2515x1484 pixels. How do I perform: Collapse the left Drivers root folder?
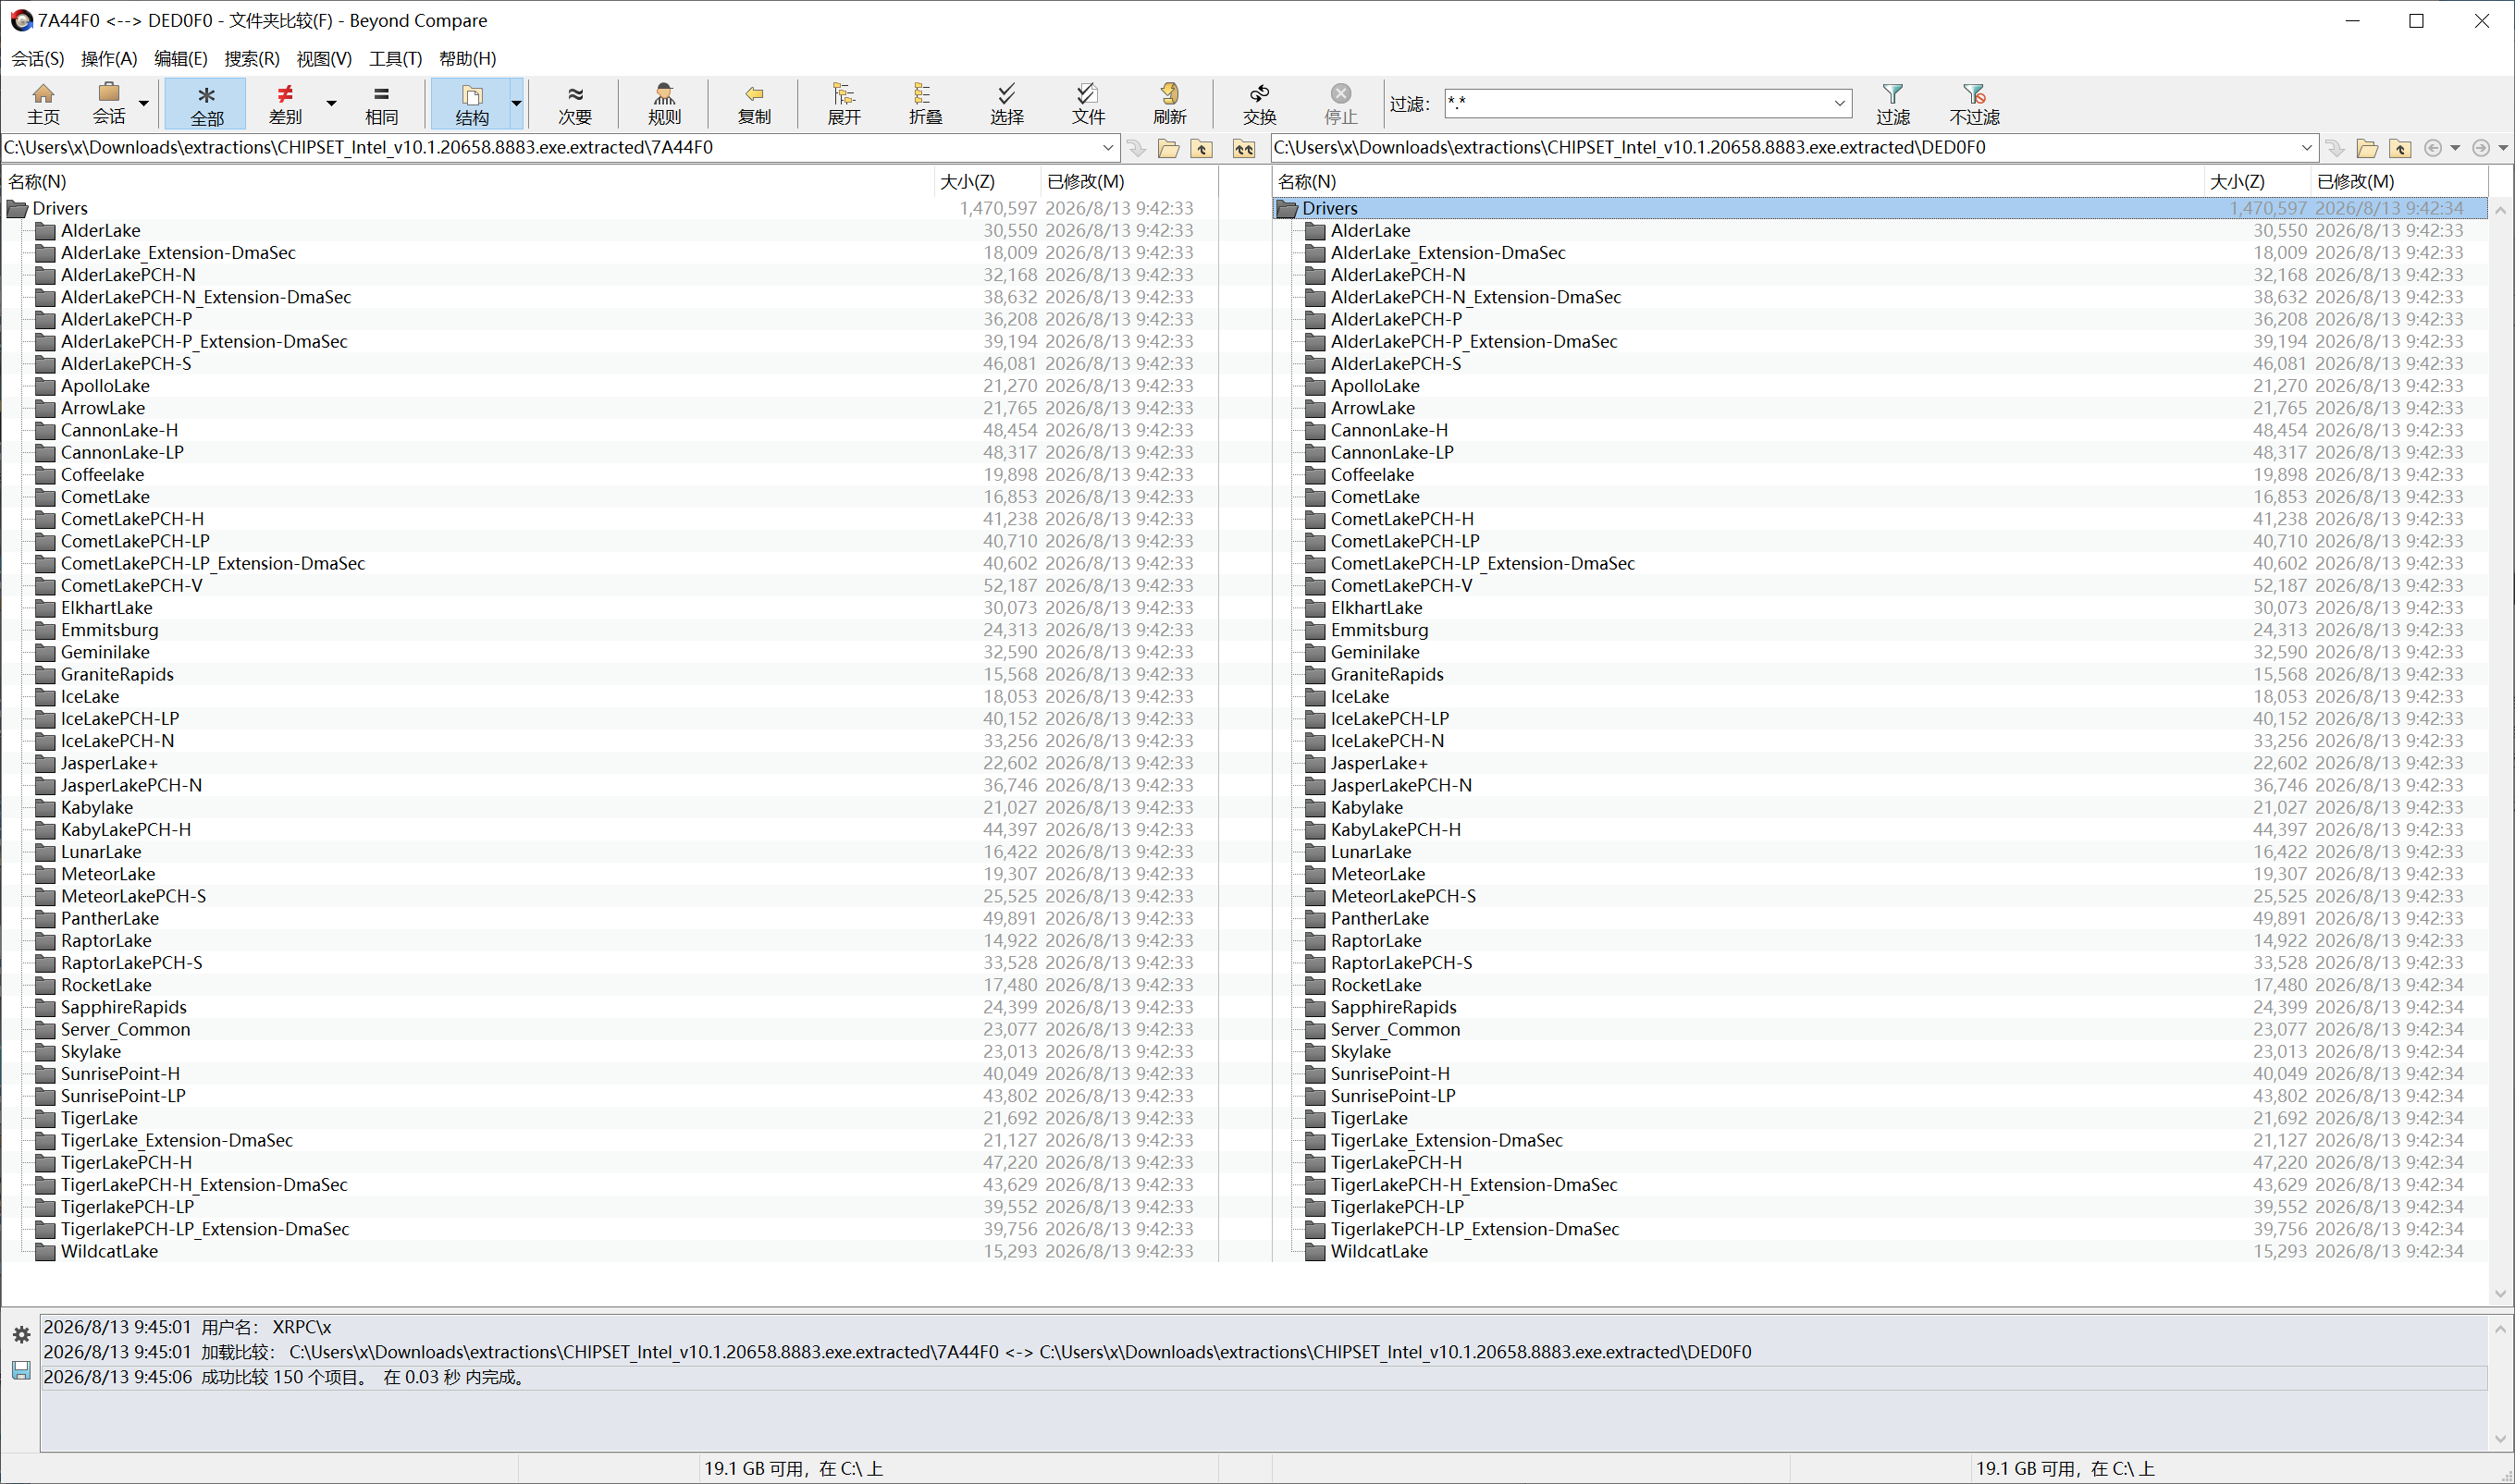tap(17, 209)
